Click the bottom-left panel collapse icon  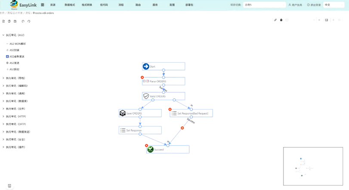click(9, 186)
